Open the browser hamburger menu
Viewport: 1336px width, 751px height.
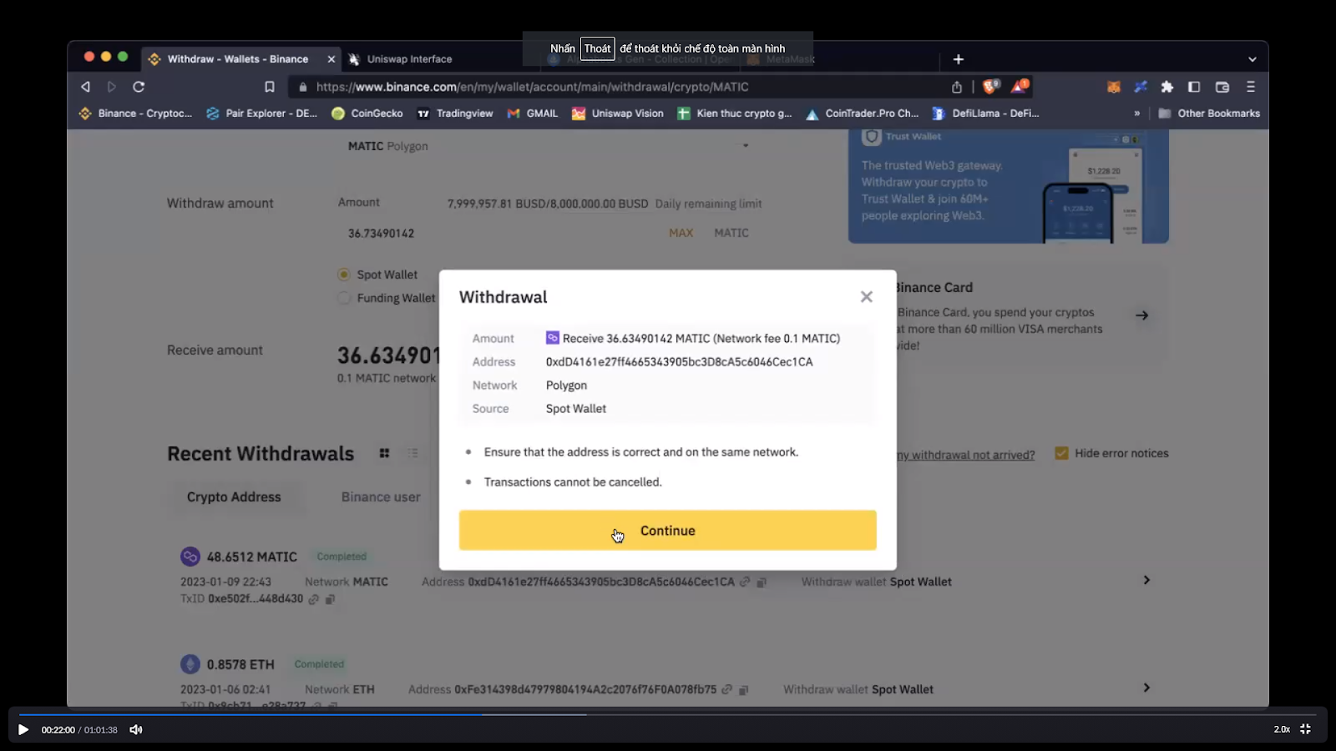coord(1251,87)
